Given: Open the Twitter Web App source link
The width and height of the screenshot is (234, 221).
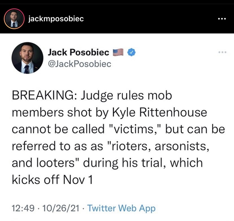Looking at the screenshot, I should pos(121,208).
